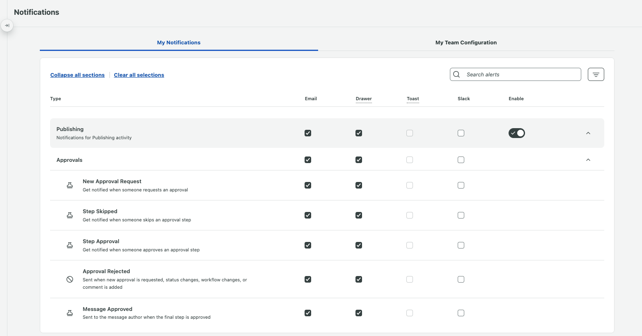Click the Type column header
The height and width of the screenshot is (336, 642).
[55, 99]
